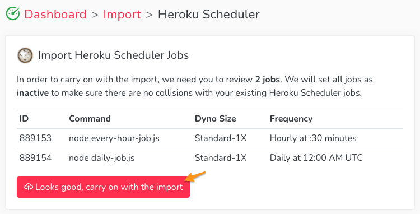Click the Command column header
This screenshot has height=214, width=420.
[x=90, y=118]
